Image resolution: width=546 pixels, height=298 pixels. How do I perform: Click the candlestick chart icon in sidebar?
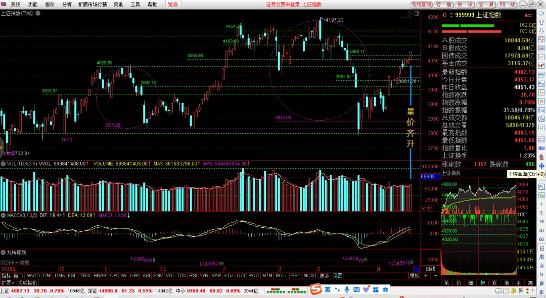(x=541, y=66)
